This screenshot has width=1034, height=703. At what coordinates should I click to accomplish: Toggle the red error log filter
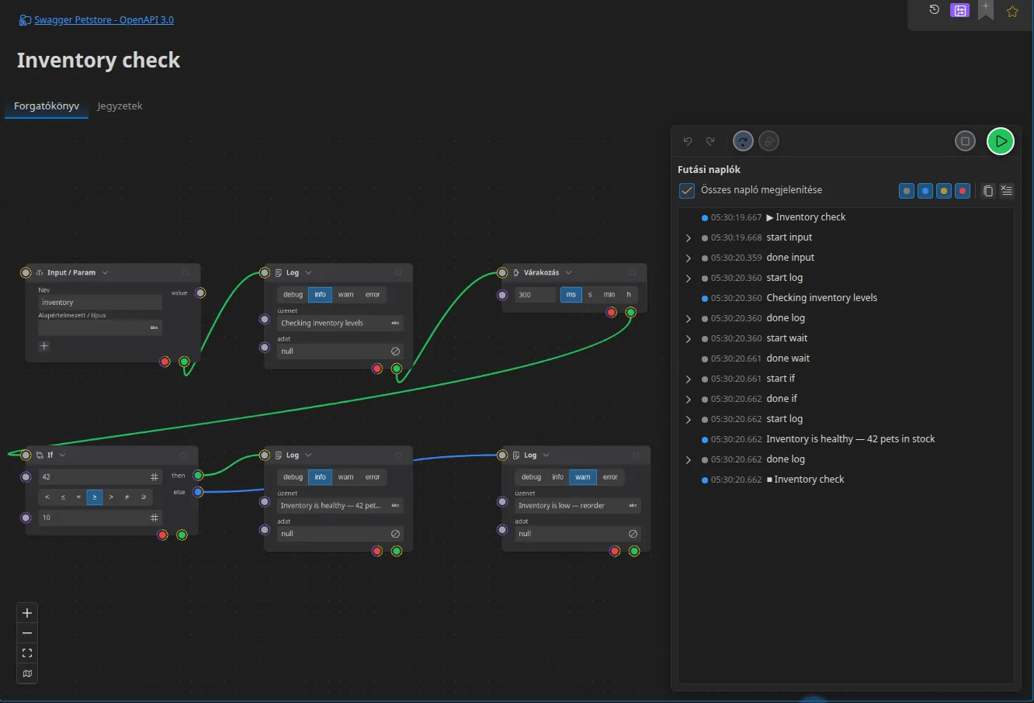[x=963, y=191]
